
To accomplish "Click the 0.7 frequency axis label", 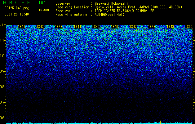I will click(2, 102).
